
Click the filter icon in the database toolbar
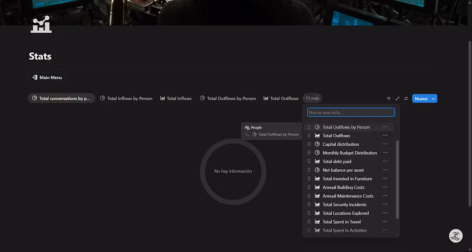(389, 99)
